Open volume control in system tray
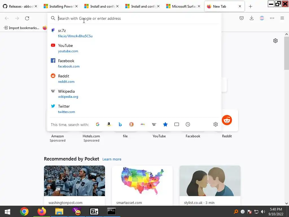This screenshot has width=289, height=217. (263, 212)
